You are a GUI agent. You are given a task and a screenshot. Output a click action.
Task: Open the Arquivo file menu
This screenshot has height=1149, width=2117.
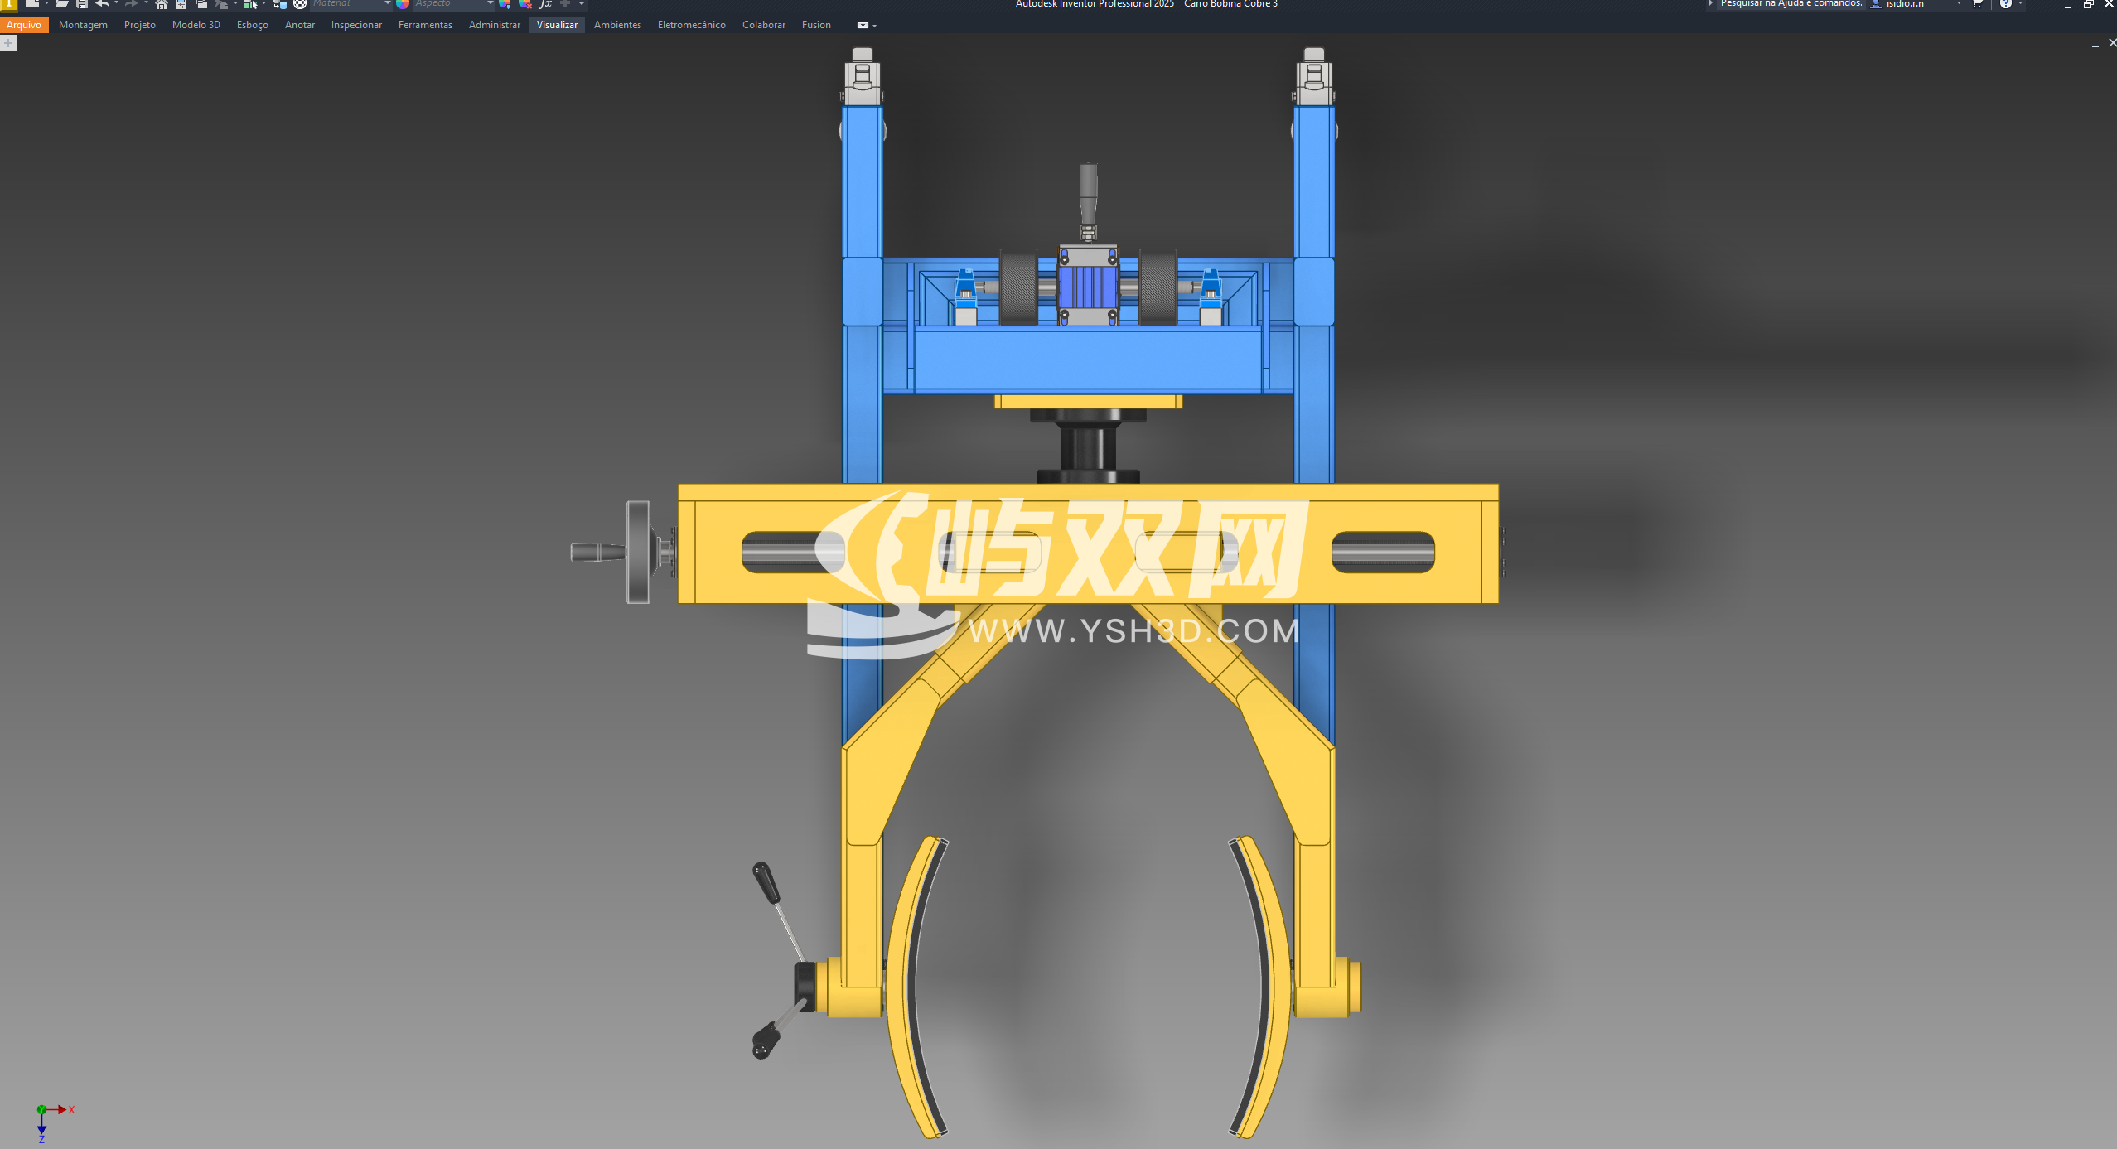(24, 25)
